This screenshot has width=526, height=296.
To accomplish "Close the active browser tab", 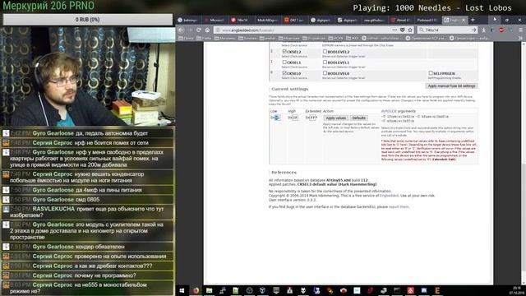I will pyautogui.click(x=464, y=20).
